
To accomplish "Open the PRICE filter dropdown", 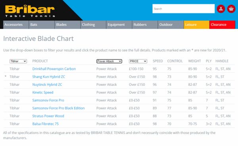I will (138, 61).
